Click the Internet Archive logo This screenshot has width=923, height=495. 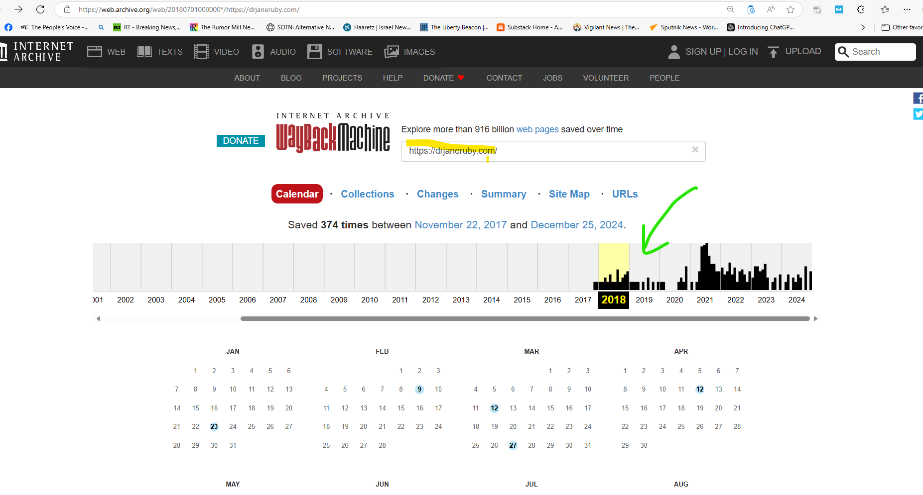click(37, 52)
